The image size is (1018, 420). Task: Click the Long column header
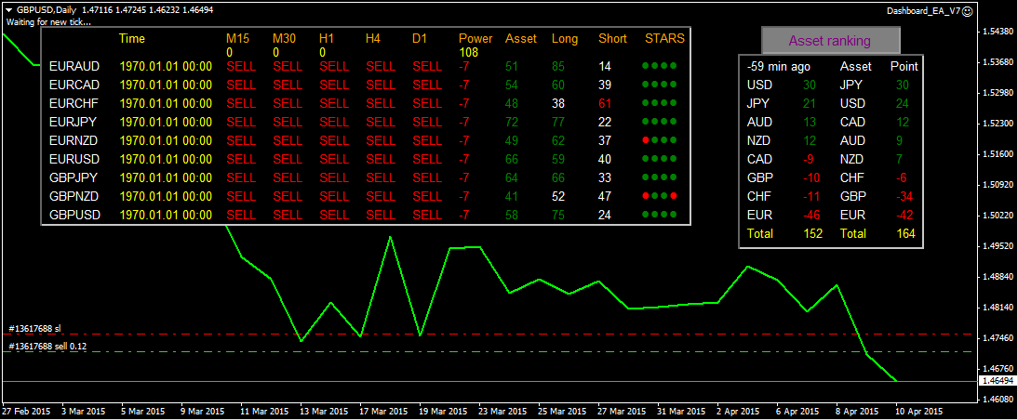[564, 39]
